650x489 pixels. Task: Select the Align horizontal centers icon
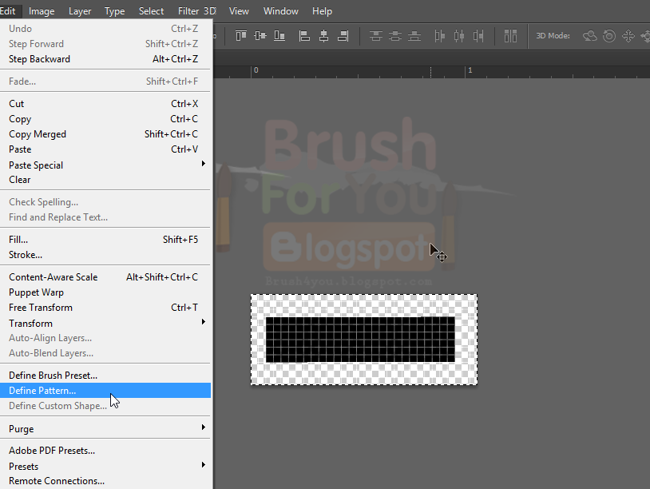coord(322,36)
